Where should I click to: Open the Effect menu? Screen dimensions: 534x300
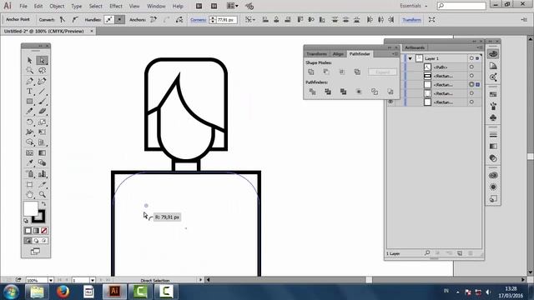pos(116,6)
